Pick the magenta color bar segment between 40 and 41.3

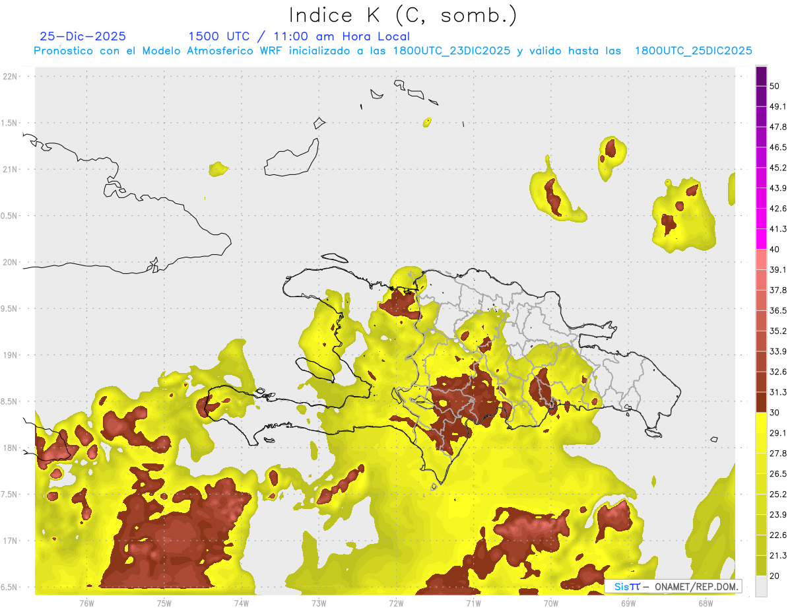tap(762, 239)
